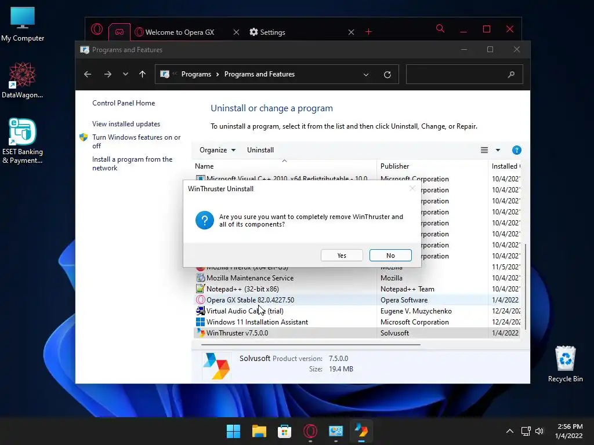Expand the address bar history dropdown
The image size is (594, 445).
tap(366, 75)
